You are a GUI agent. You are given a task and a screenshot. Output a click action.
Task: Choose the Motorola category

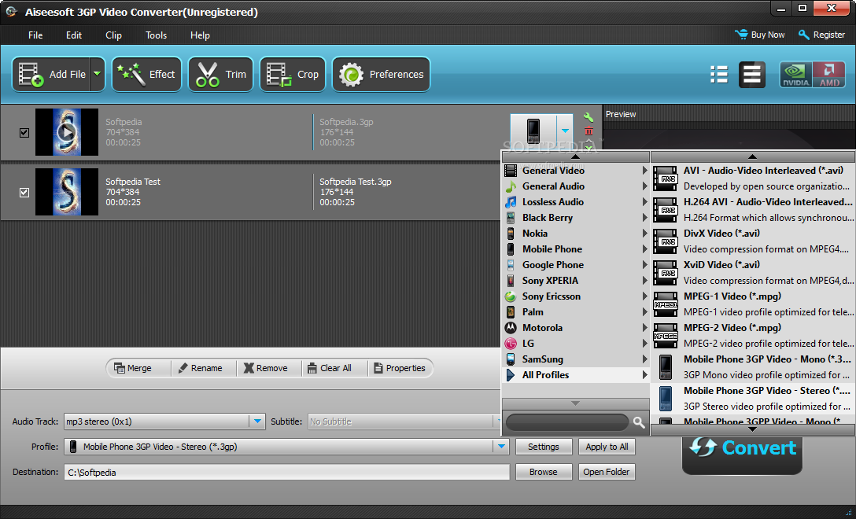point(575,327)
